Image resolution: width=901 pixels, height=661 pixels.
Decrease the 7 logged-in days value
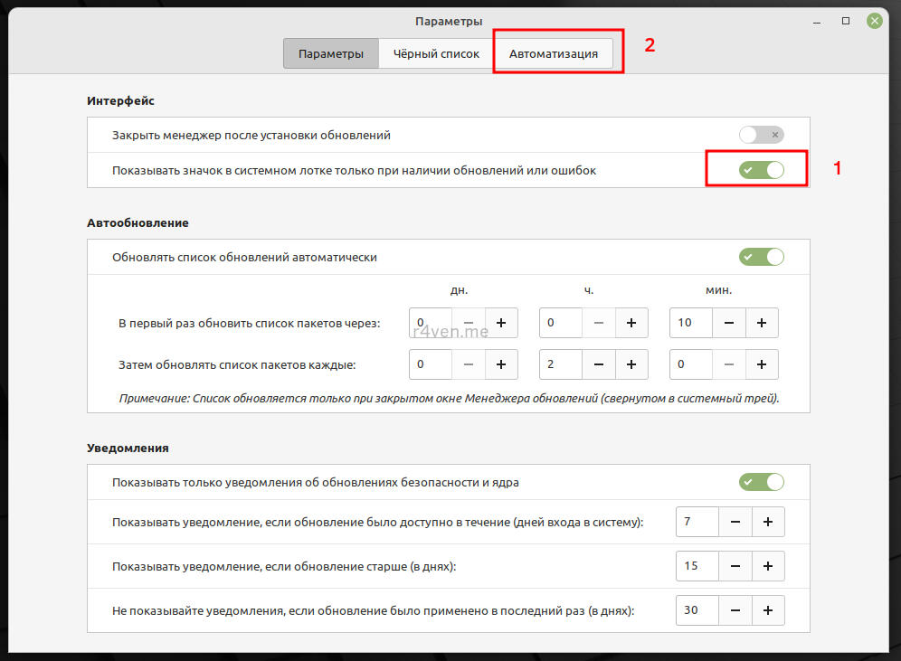(x=735, y=522)
